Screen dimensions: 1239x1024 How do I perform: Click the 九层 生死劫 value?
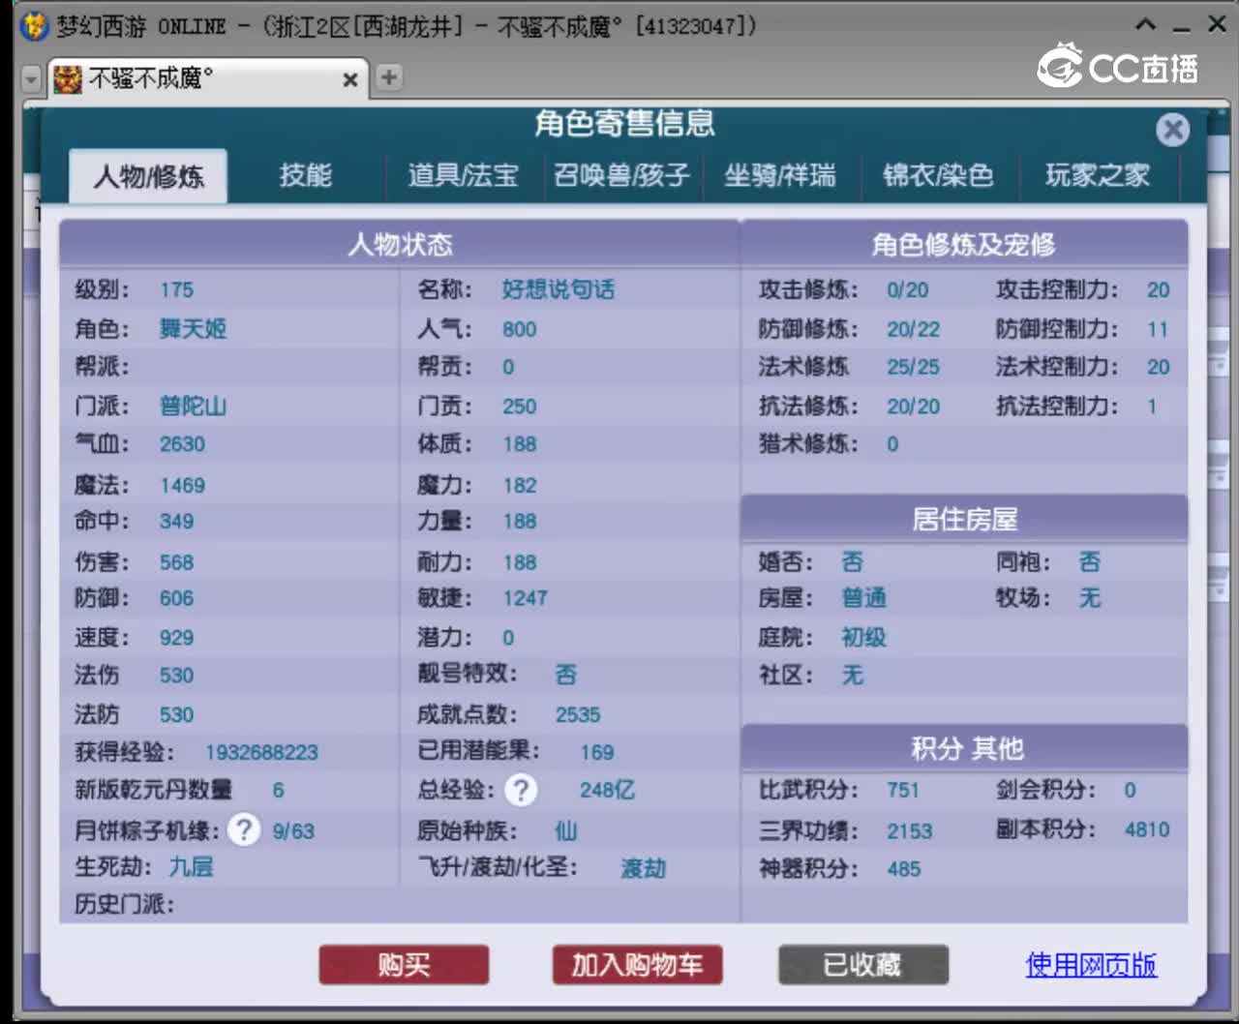click(192, 866)
